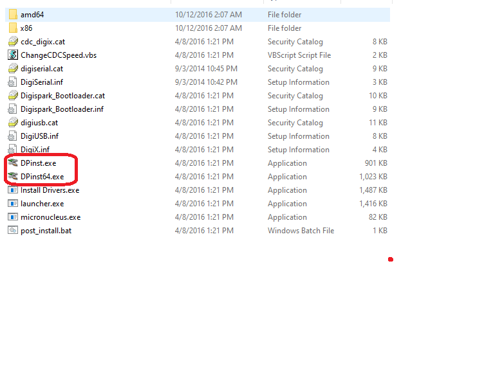Select the file named post_install.bat
The height and width of the screenshot is (392, 484).
(46, 231)
